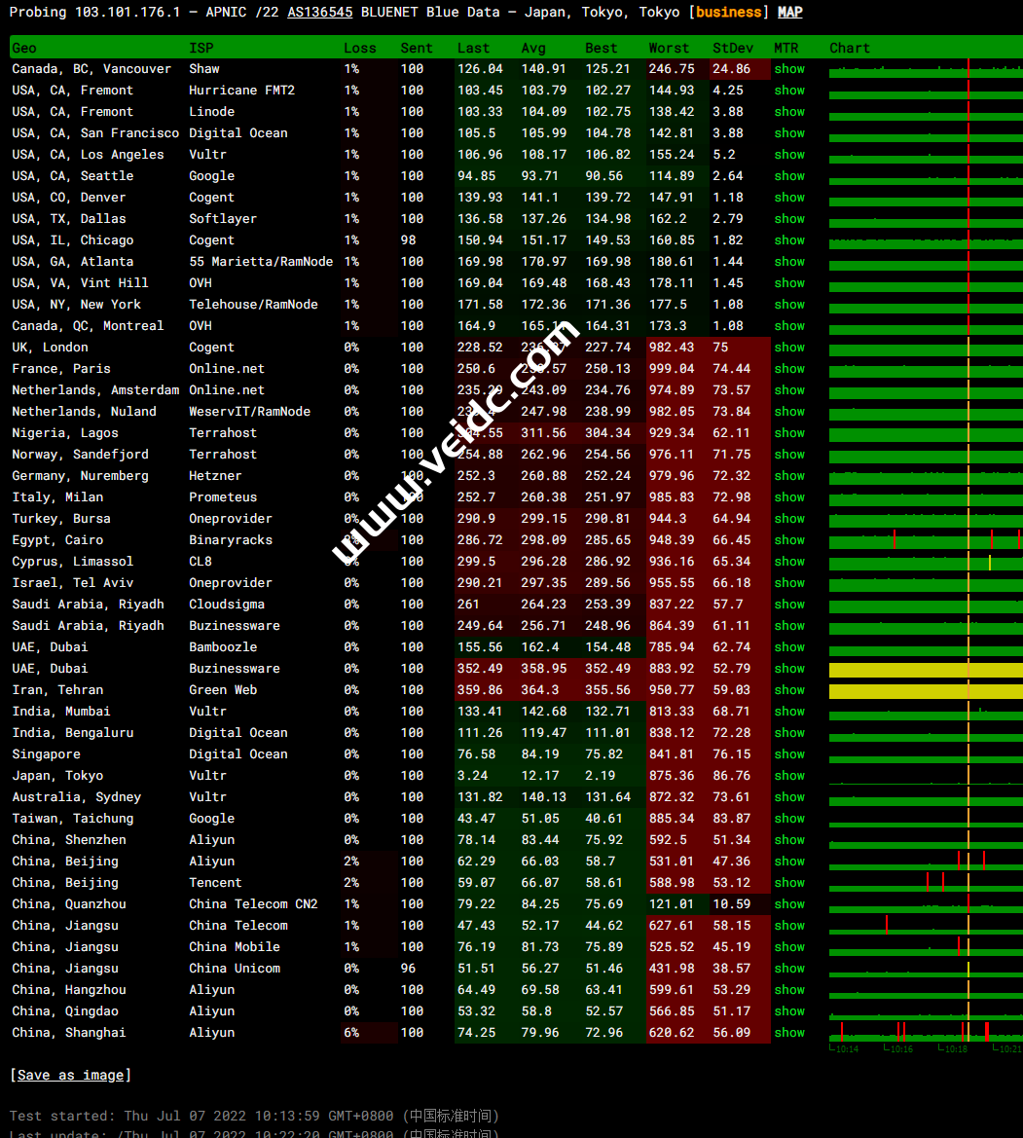Show MTR for New York Telehouse/RamNode
Screen dimensions: 1023x1138
pyautogui.click(x=789, y=304)
